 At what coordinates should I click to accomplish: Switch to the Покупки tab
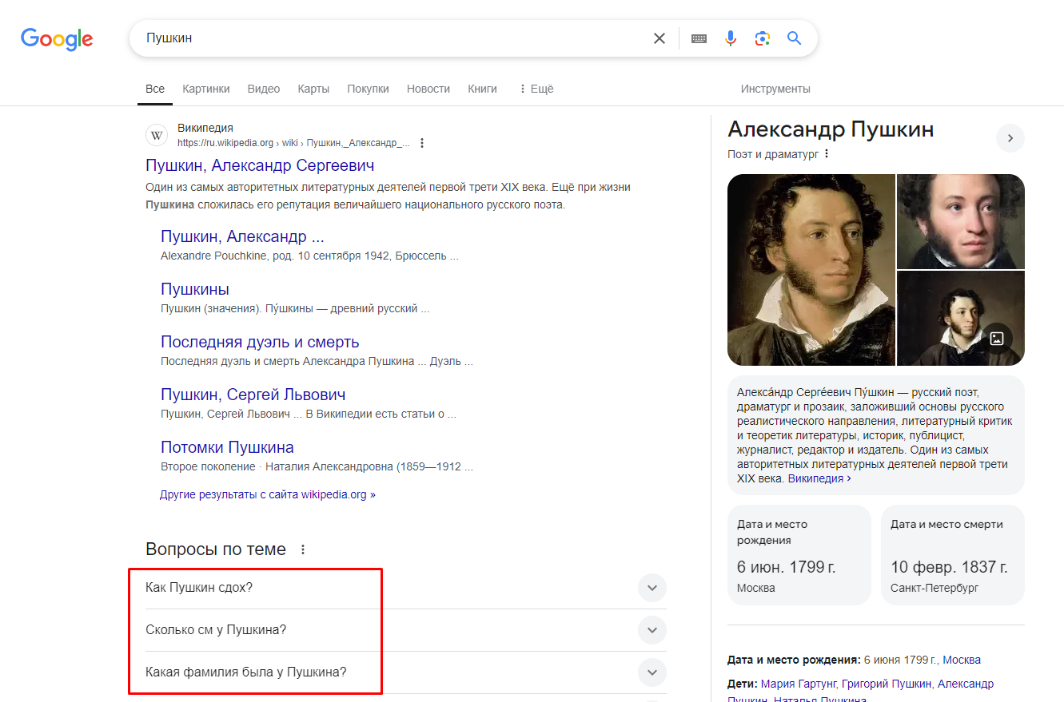[x=368, y=89]
